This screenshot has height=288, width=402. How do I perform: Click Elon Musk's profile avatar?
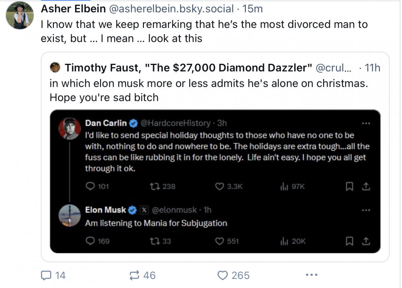[70, 215]
